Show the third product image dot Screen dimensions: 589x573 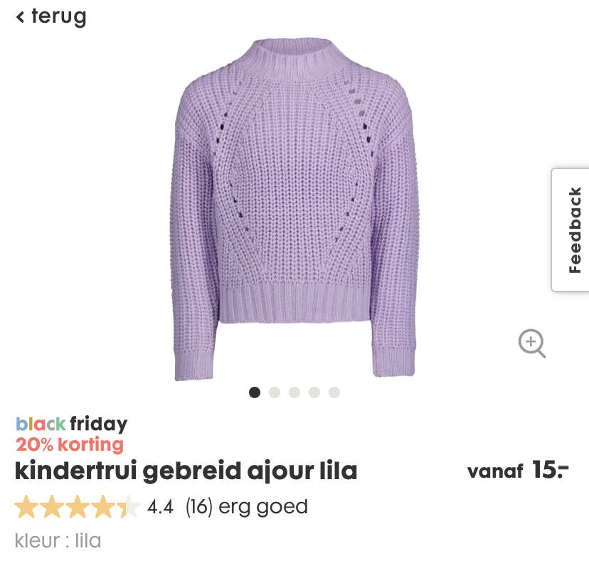click(294, 392)
